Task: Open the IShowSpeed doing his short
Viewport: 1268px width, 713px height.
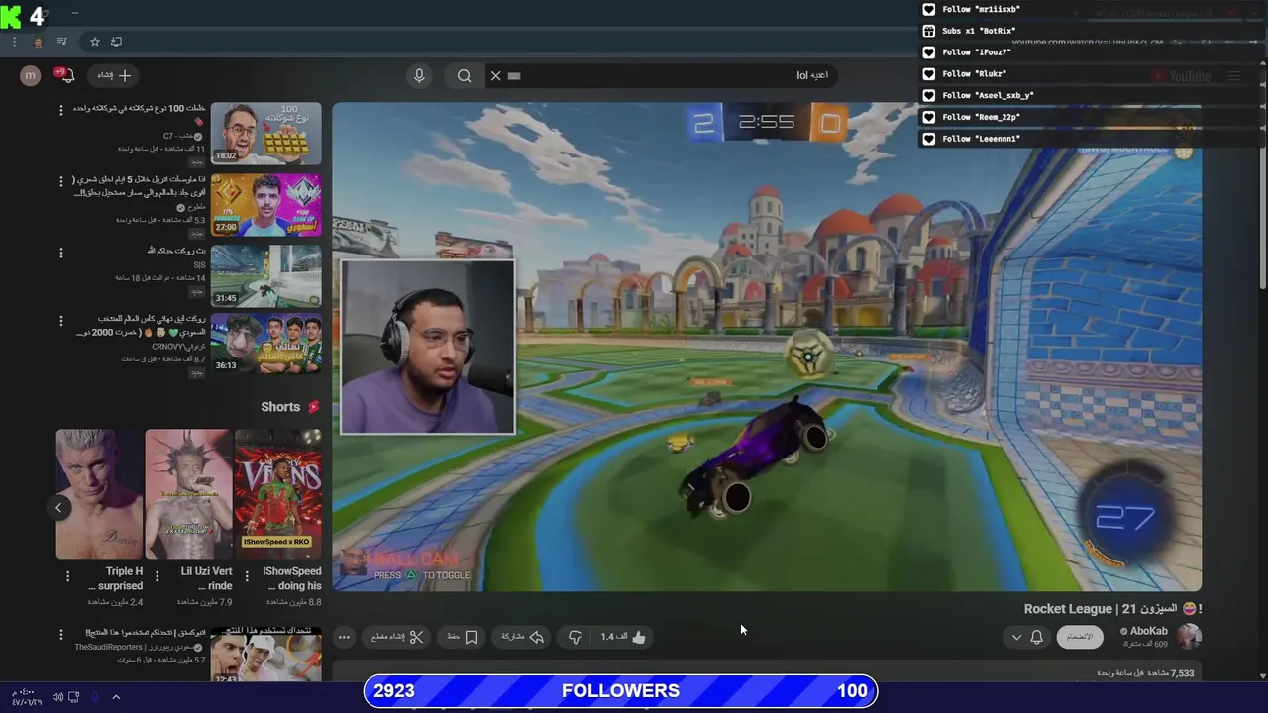Action: [x=278, y=493]
